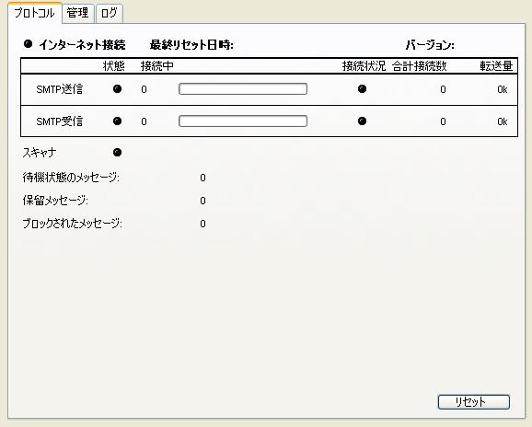Screen dimensions: 532x427
Task: Click the インターネット接続 status indicator
Action: coord(29,44)
